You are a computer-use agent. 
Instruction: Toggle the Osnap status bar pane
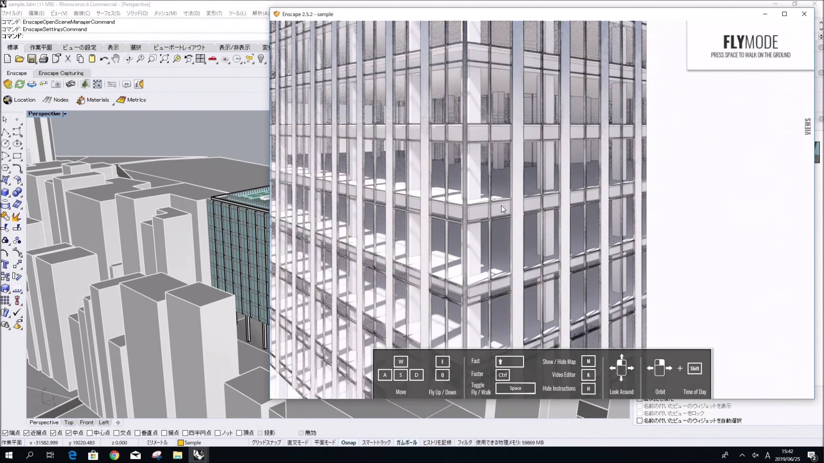(348, 442)
